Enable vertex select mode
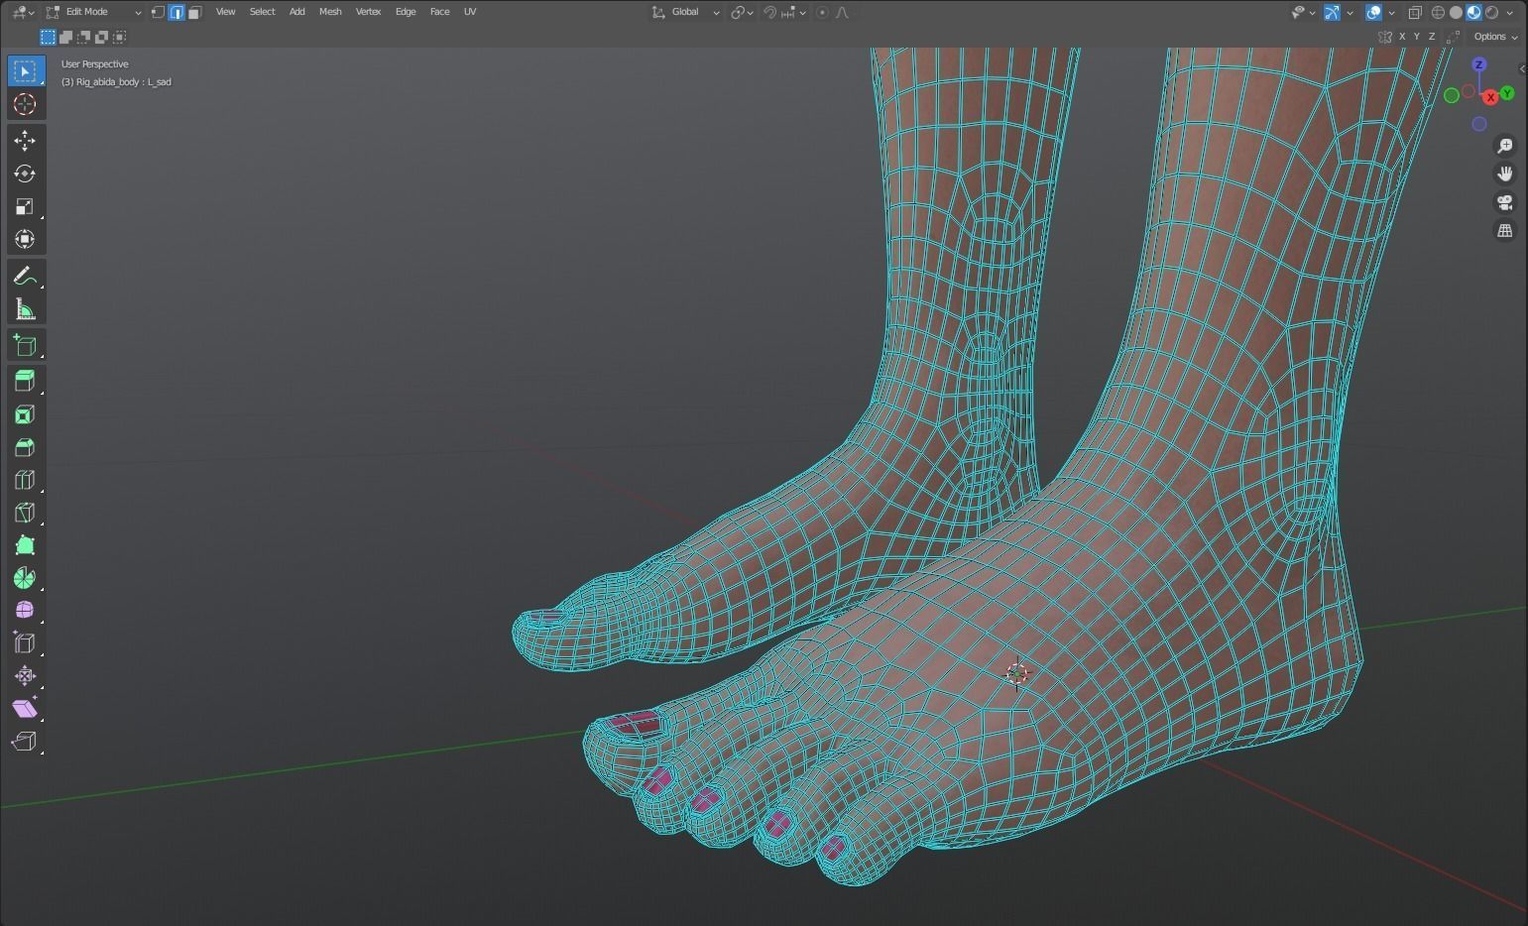 (158, 12)
